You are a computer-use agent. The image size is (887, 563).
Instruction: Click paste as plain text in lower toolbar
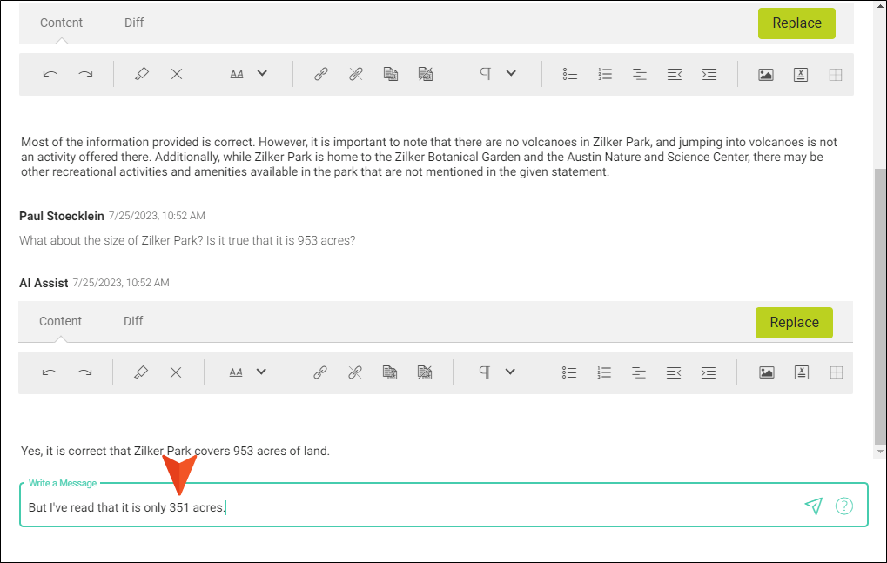(425, 372)
